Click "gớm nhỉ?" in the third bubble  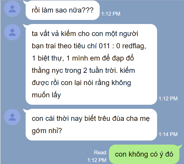(x=47, y=131)
